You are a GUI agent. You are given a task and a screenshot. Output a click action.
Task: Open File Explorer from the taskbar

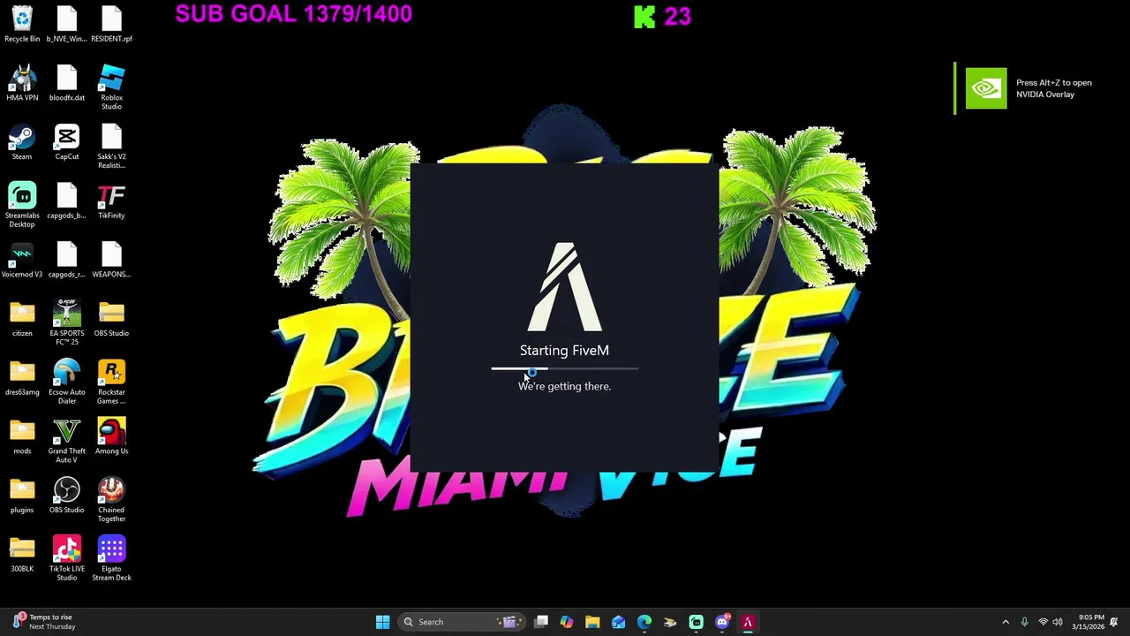[x=592, y=622]
